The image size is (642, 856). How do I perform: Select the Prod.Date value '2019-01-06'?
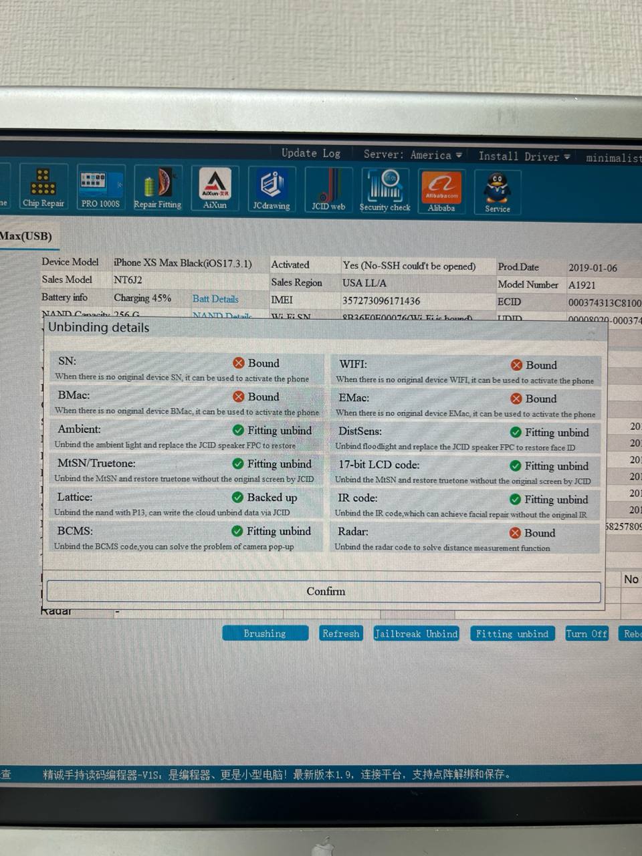(x=593, y=267)
